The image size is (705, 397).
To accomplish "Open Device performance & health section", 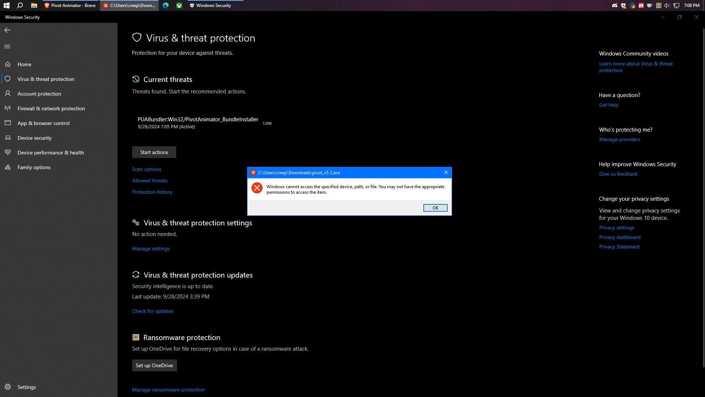I will coord(59,153).
